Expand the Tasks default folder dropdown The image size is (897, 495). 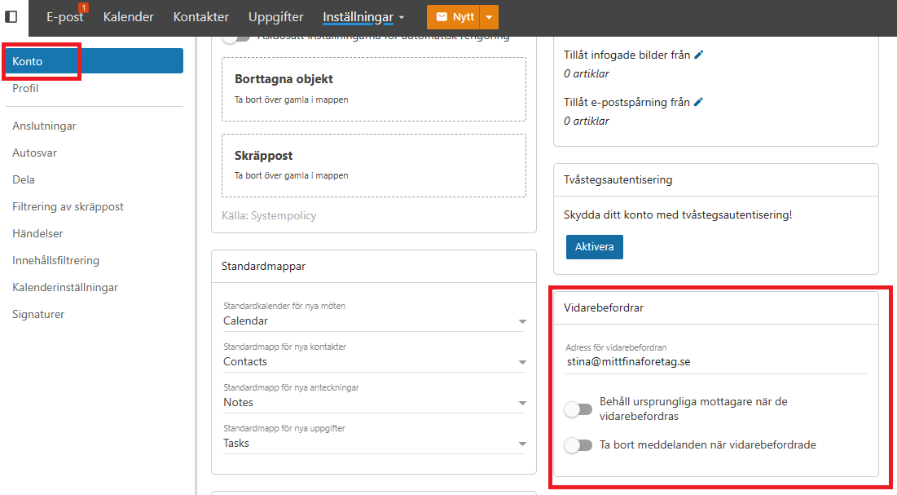click(374, 443)
